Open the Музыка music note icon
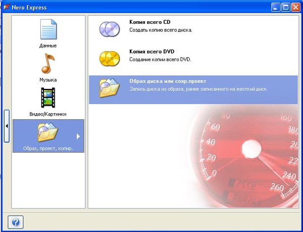Image resolution: width=303 pixels, height=232 pixels. [x=48, y=63]
